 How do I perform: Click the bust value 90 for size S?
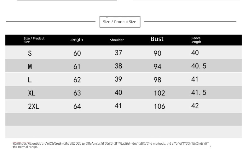click(x=157, y=53)
